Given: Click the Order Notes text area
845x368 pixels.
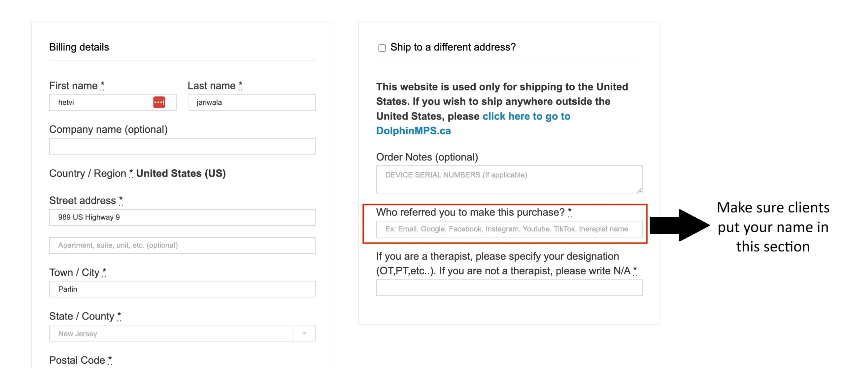Looking at the screenshot, I should [x=509, y=179].
